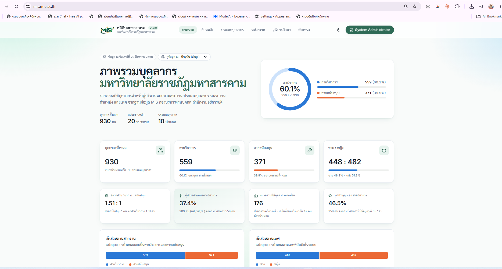Screen dimensions: 502x269
Task: Open the หน่วยงาน tab
Action: pos(258,30)
